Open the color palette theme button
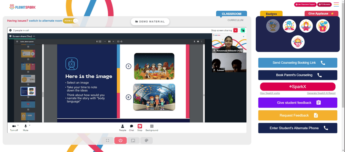The image size is (345, 152). [147, 141]
